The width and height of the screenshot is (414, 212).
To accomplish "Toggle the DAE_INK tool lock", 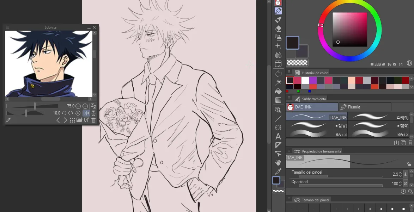I will (x=409, y=164).
